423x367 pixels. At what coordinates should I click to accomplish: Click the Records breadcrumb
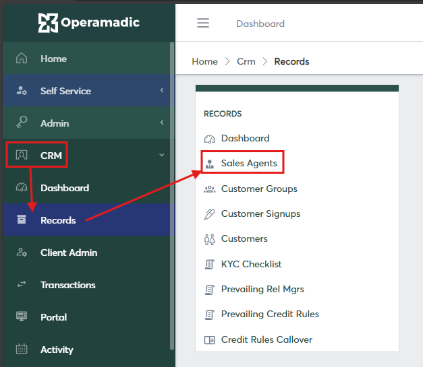pyautogui.click(x=291, y=62)
